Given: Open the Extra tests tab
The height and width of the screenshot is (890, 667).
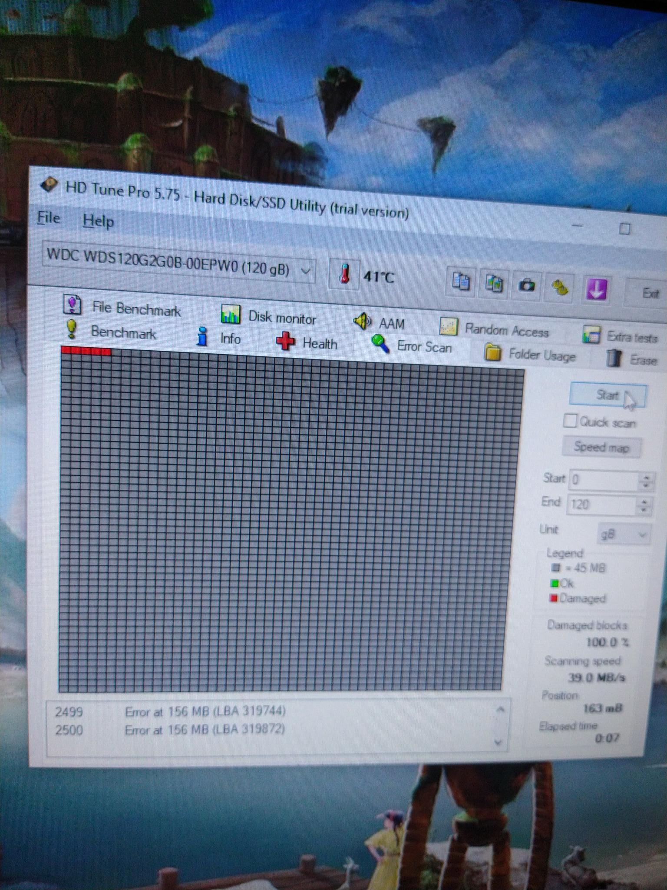Looking at the screenshot, I should [x=620, y=336].
